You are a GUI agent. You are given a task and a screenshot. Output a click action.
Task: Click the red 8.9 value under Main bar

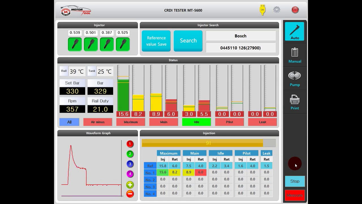coord(156,114)
